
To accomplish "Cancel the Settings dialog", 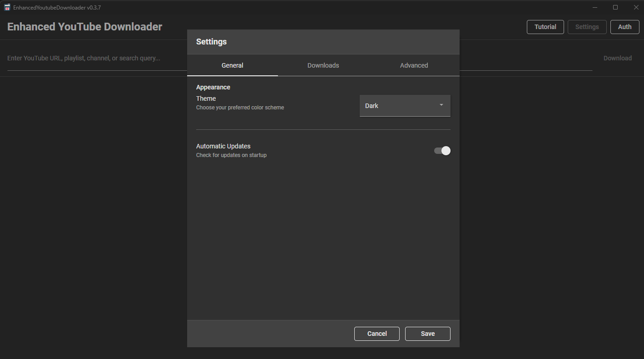I will click(377, 334).
